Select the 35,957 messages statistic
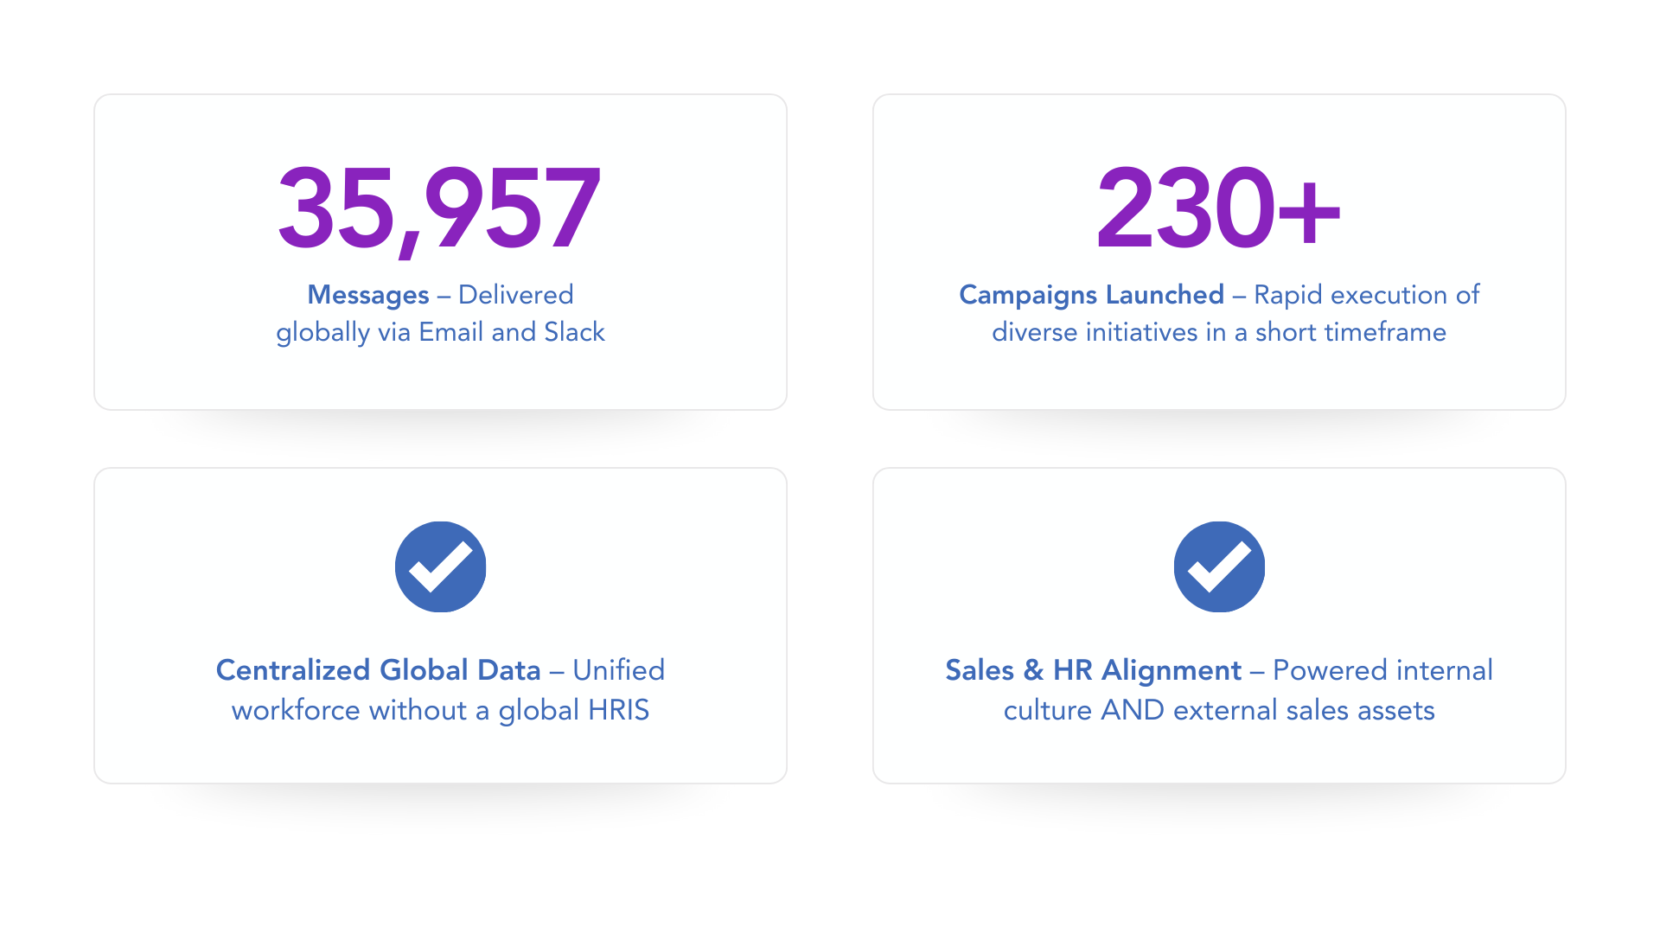Screen dimensions: 1660x934 pos(439,210)
